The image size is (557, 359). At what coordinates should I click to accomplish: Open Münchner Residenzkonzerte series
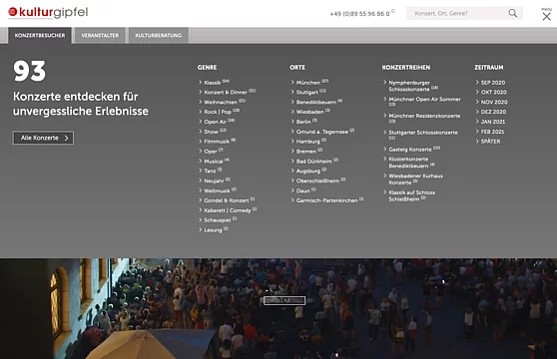point(422,119)
